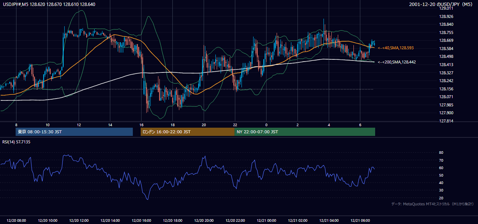The width and height of the screenshot is (478, 224).
Task: Click the 12/21 00:00 time axis label
Action: [266, 221]
